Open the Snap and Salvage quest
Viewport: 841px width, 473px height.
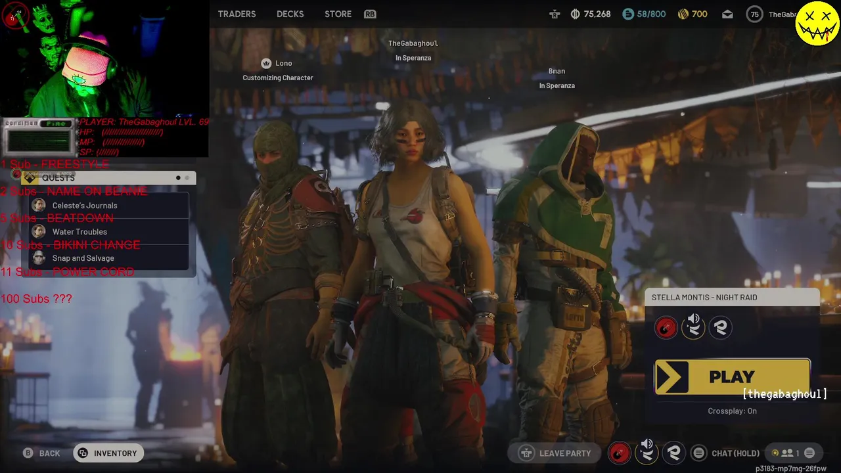pos(109,258)
